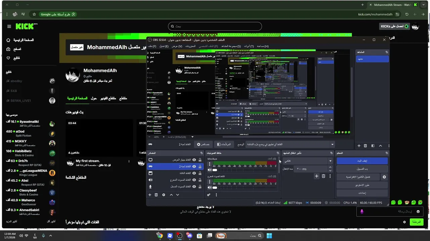
Task: Open OBS Scene Collection (S) menu
Action: (231, 46)
